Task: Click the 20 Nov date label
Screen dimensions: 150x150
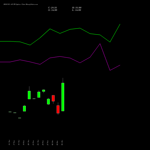Action: (x=28, y=142)
